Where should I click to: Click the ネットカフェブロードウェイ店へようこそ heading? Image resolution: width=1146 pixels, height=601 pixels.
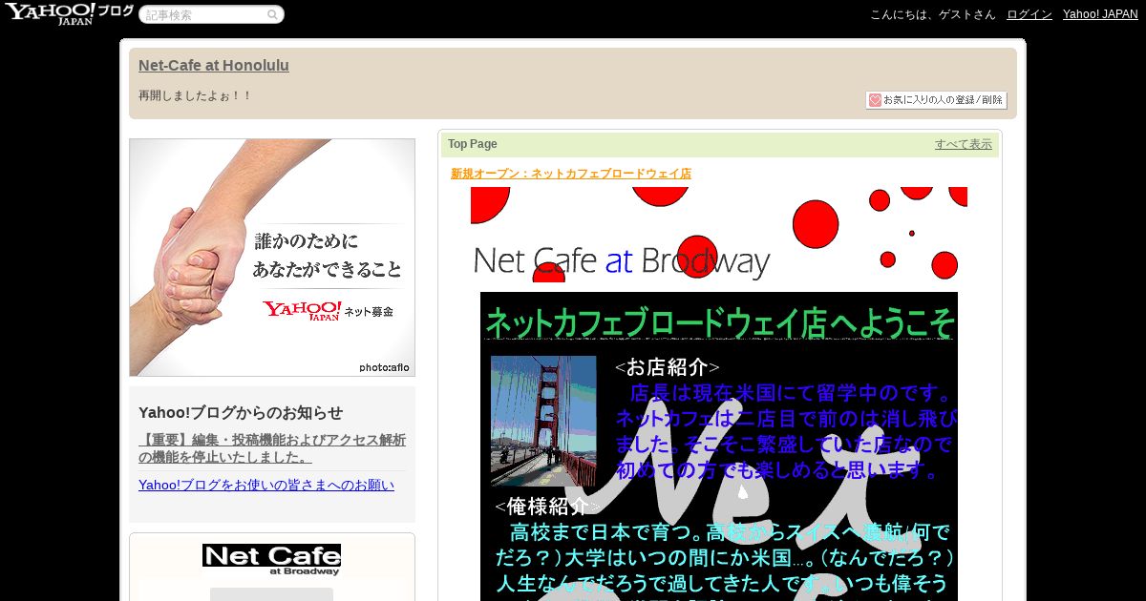pyautogui.click(x=719, y=322)
